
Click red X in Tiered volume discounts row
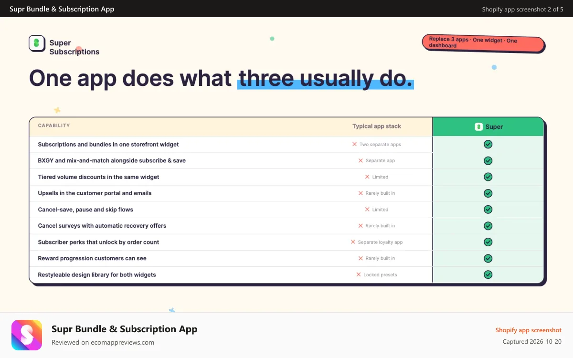coord(367,177)
